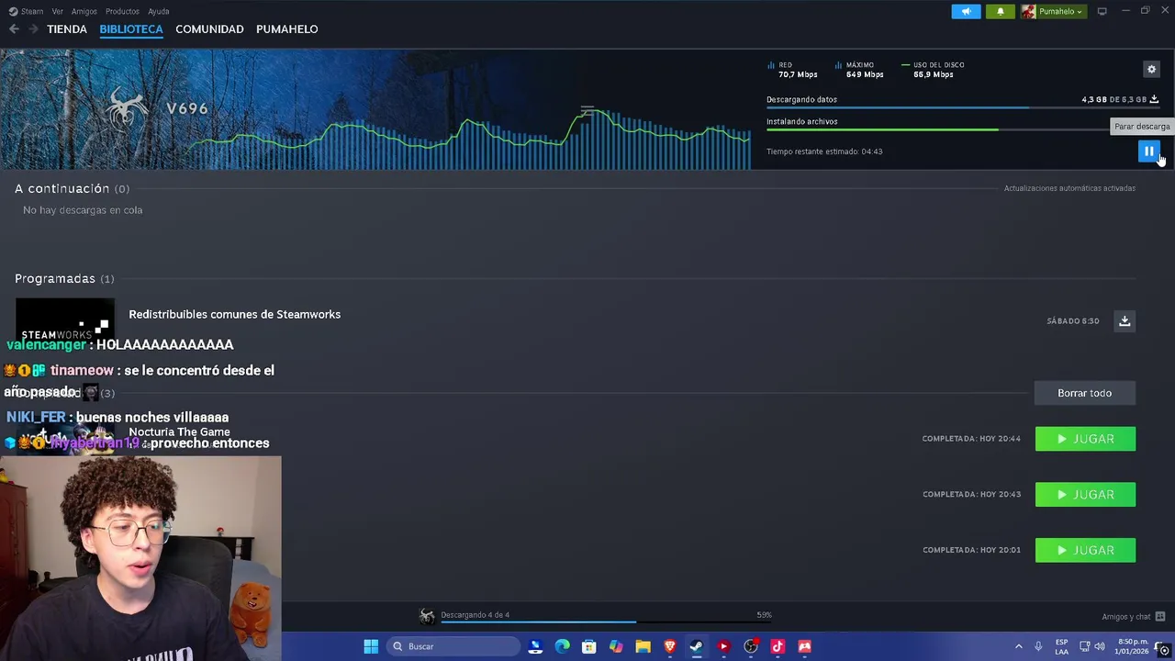Click the Instalando archivos green progress bar
Screen dimensions: 1175x661
[963, 129]
